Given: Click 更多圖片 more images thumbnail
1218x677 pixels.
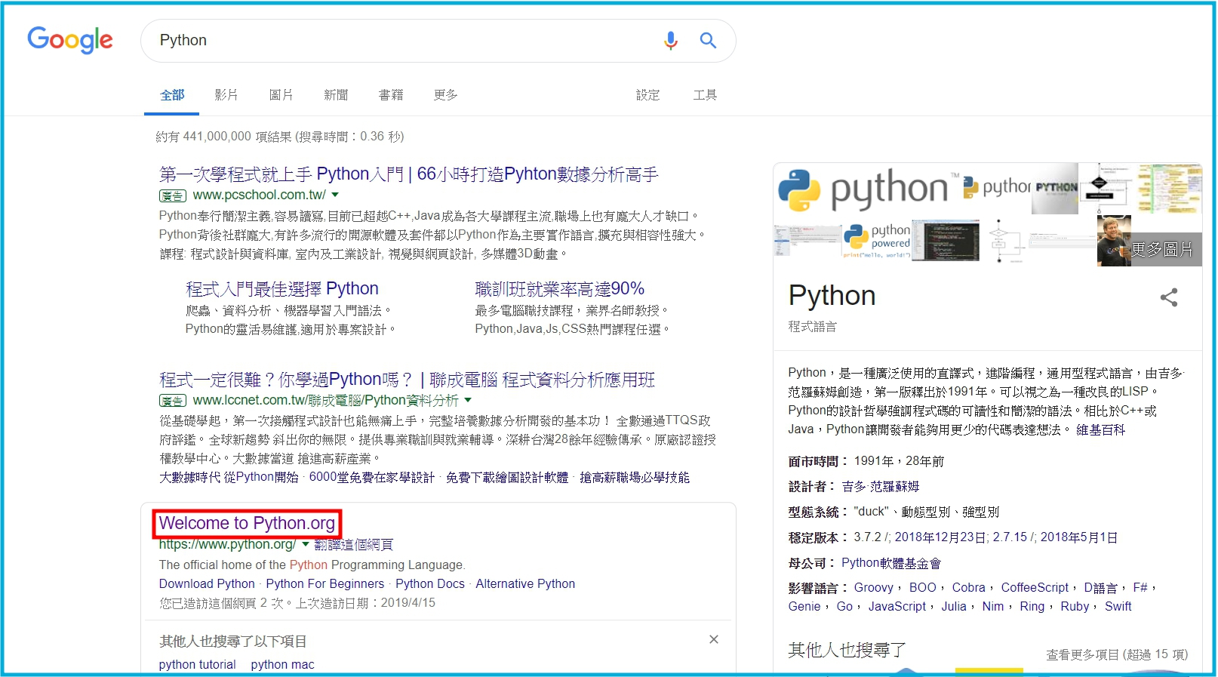Looking at the screenshot, I should (1149, 242).
